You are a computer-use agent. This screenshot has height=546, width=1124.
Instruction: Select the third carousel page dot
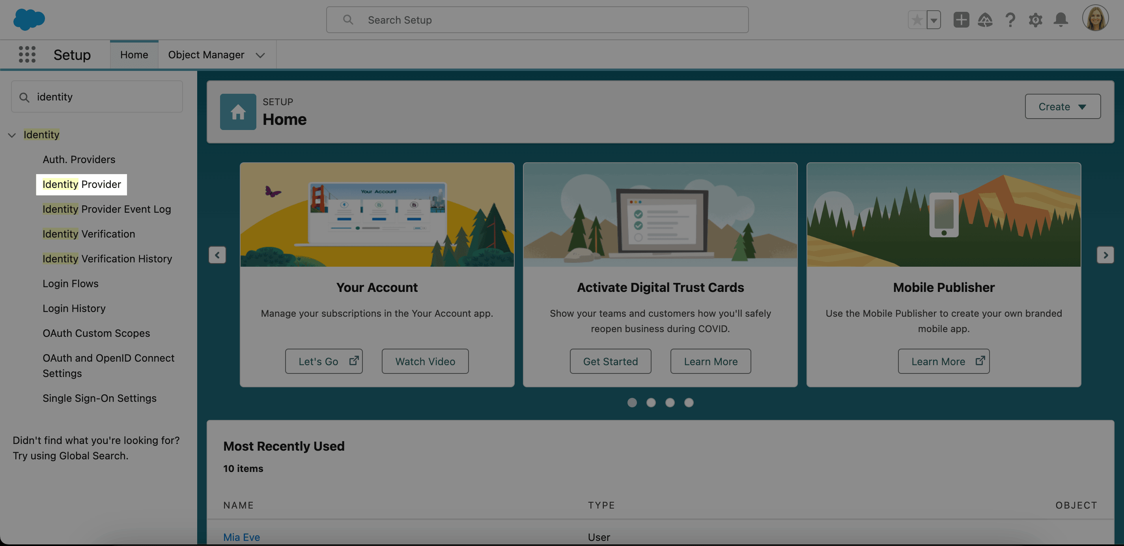(x=670, y=403)
